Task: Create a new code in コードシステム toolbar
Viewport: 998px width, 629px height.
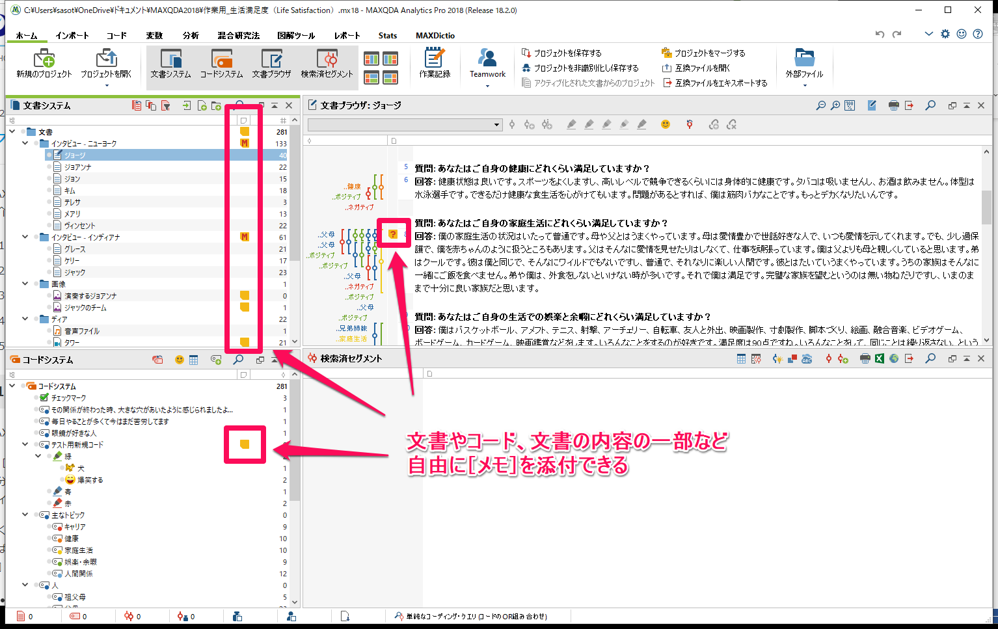Action: 216,360
